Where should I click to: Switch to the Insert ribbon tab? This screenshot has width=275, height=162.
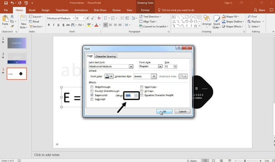pos(32,10)
